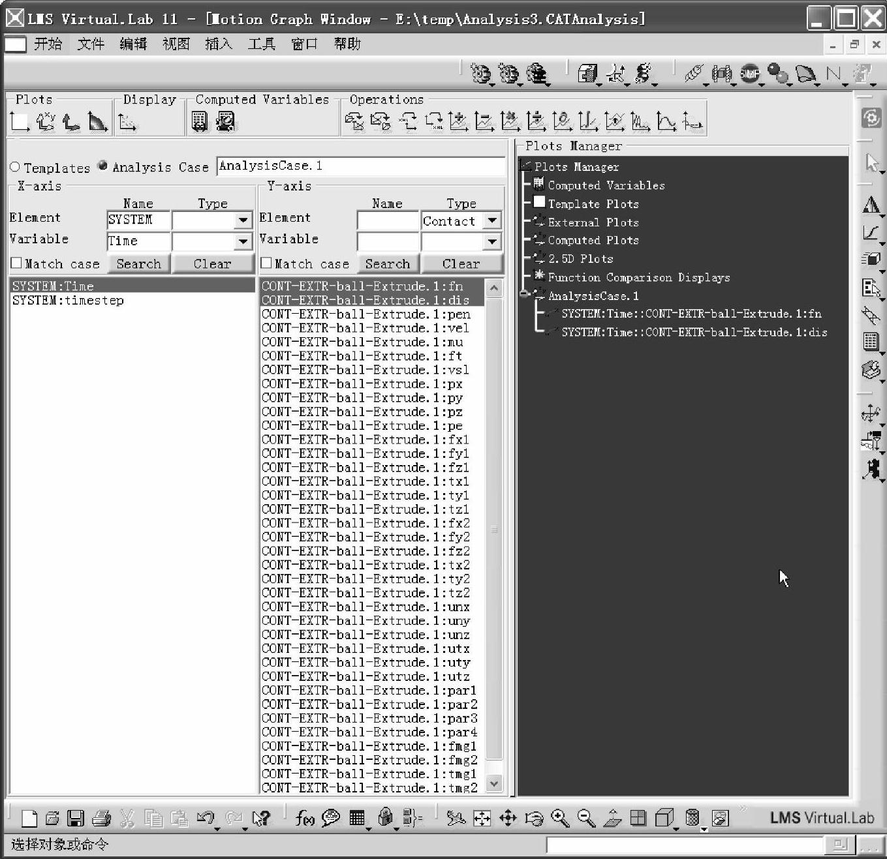Click the Y-axis list scrollbar up arrow
Image resolution: width=887 pixels, height=859 pixels.
(x=494, y=288)
